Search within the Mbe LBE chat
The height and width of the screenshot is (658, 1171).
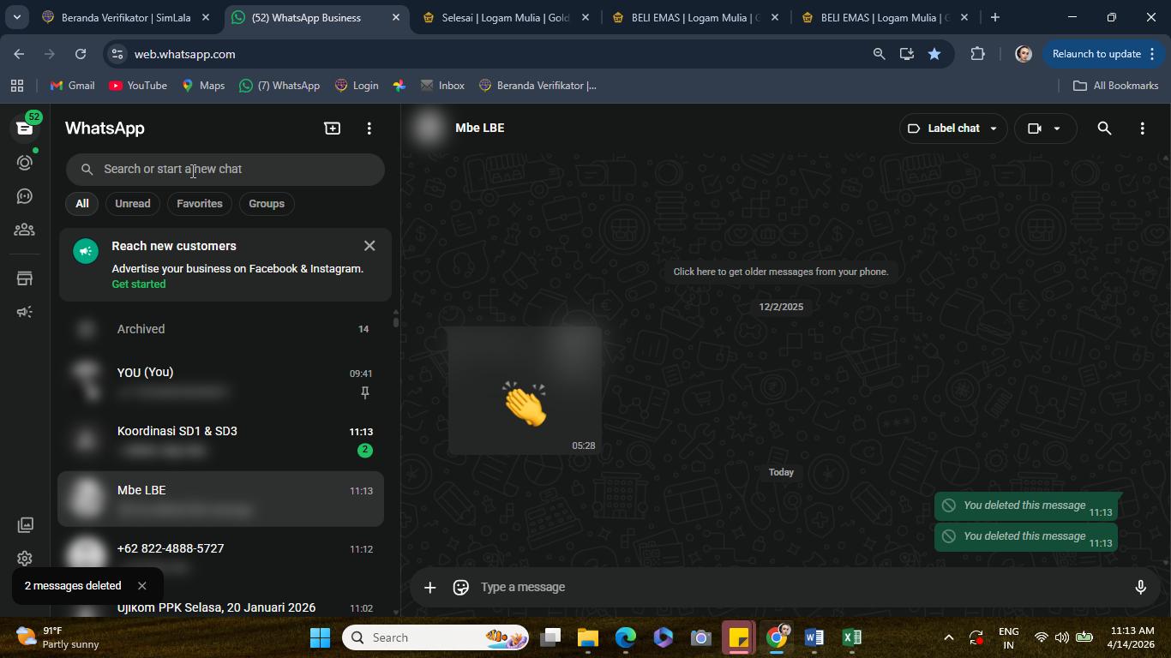(1104, 129)
